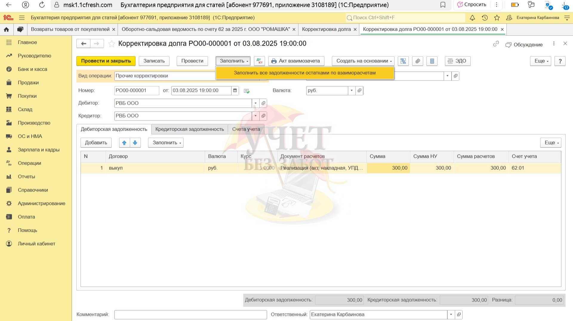This screenshot has height=321, width=573.
Task: Move row up with blue arrow
Action: coord(124,143)
